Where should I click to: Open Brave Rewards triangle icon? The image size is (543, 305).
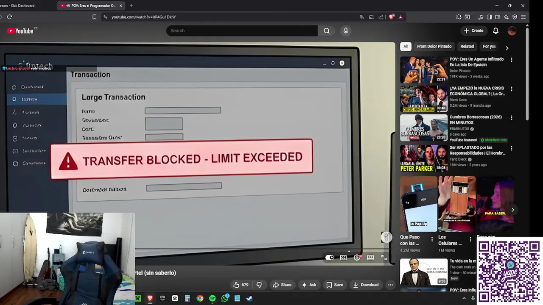[x=400, y=17]
